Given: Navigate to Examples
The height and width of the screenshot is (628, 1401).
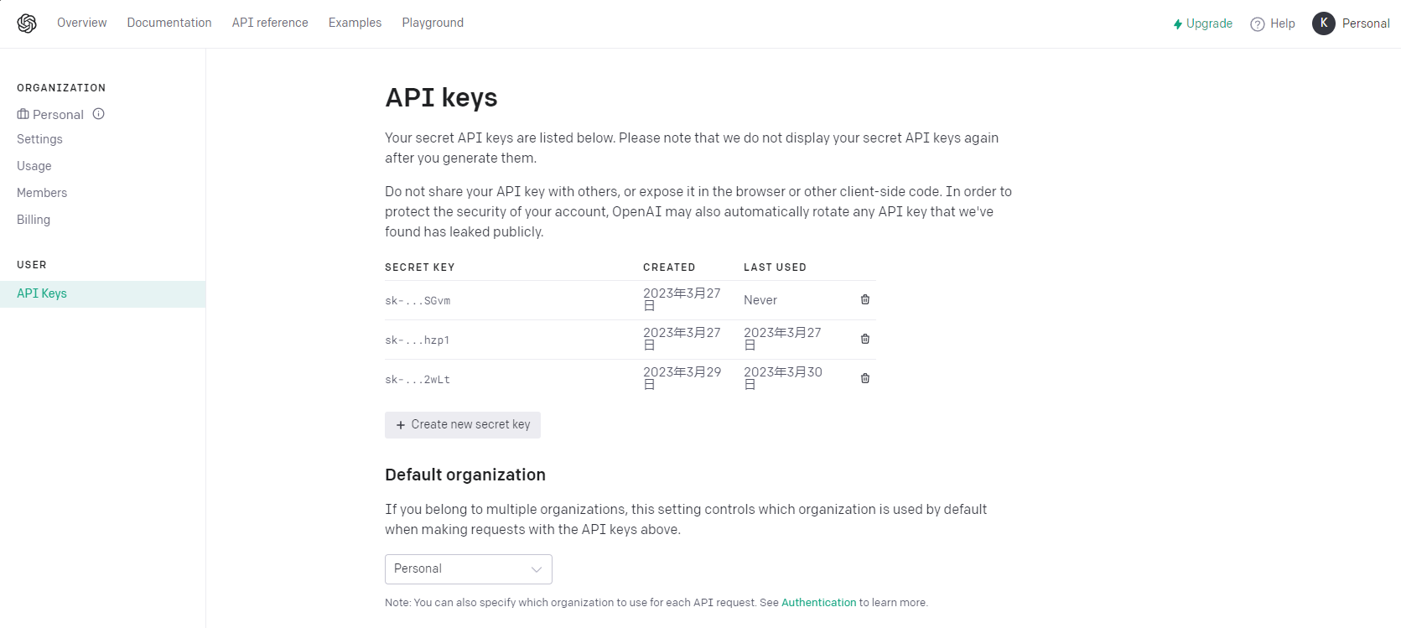Looking at the screenshot, I should (355, 23).
